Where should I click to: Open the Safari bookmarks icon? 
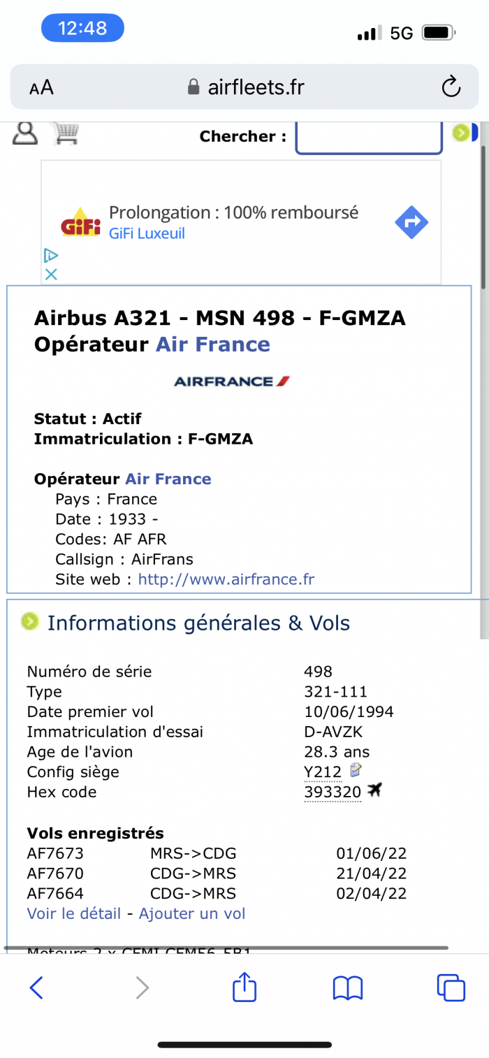coord(348,988)
